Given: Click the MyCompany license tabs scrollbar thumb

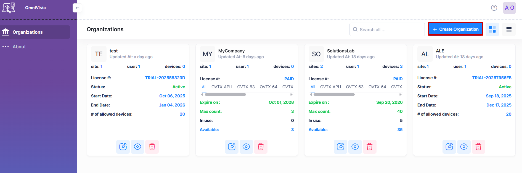Looking at the screenshot, I should coord(225,94).
